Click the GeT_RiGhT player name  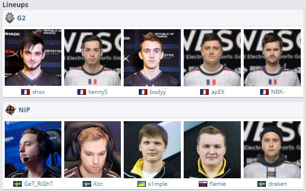[x=38, y=184]
